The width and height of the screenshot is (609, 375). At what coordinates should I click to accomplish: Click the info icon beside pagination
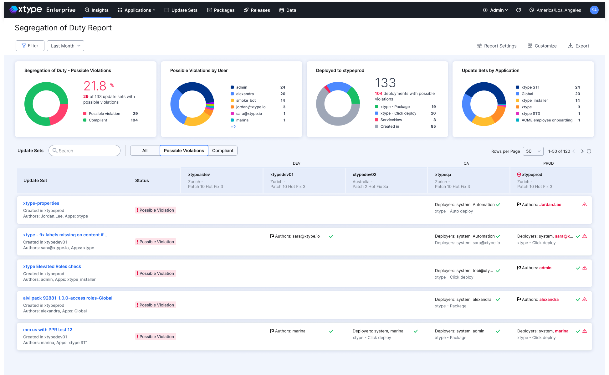click(x=589, y=151)
